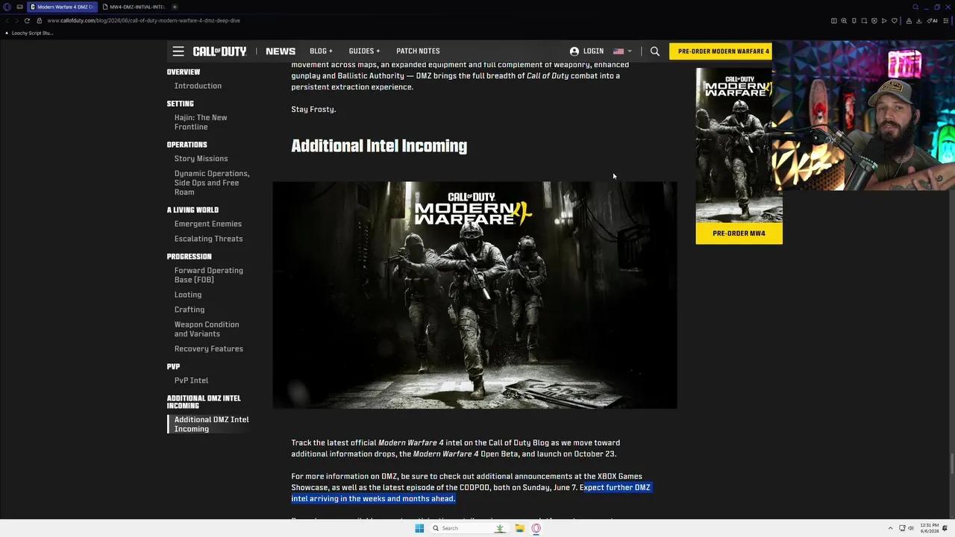Click the Additional Intel Incoming heading

[x=379, y=146]
